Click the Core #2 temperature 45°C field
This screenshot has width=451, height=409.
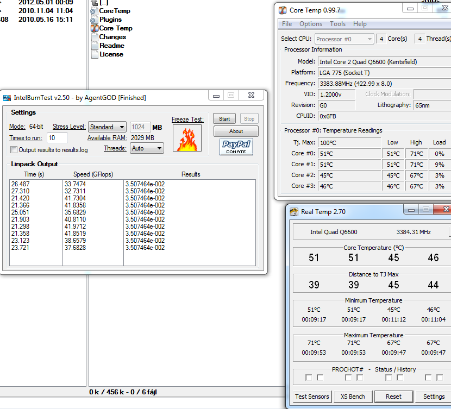(x=349, y=175)
